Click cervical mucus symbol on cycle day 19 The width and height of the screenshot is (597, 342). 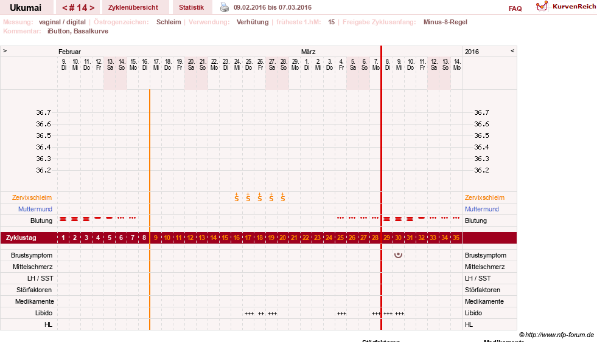pos(271,197)
